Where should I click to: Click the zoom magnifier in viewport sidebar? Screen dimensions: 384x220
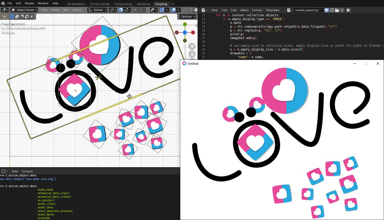[x=192, y=46]
